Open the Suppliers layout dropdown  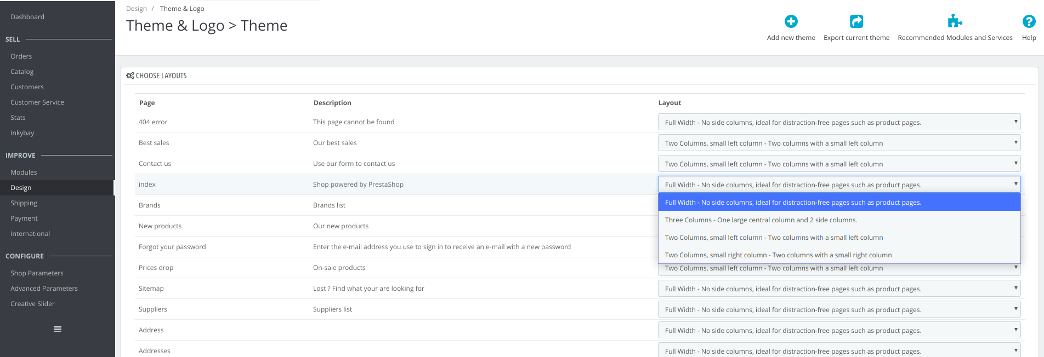838,309
